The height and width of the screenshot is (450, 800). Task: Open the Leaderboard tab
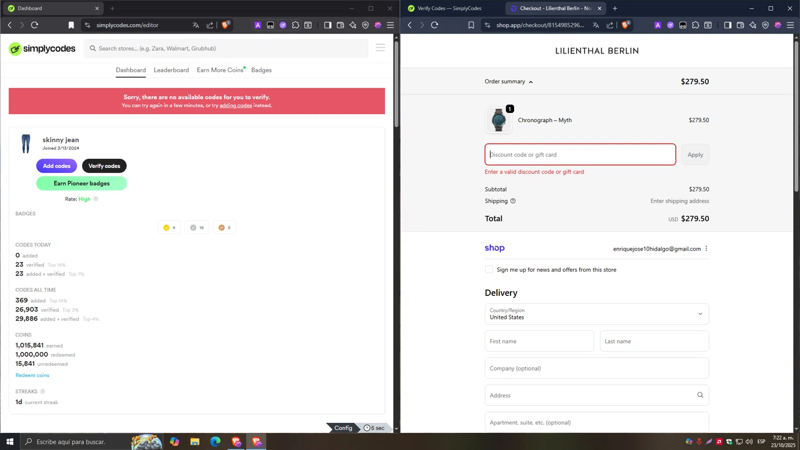(x=171, y=70)
